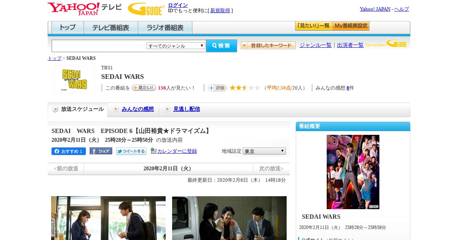458x240 pixels.
Task: Focus the program search input field
Action: (99, 46)
